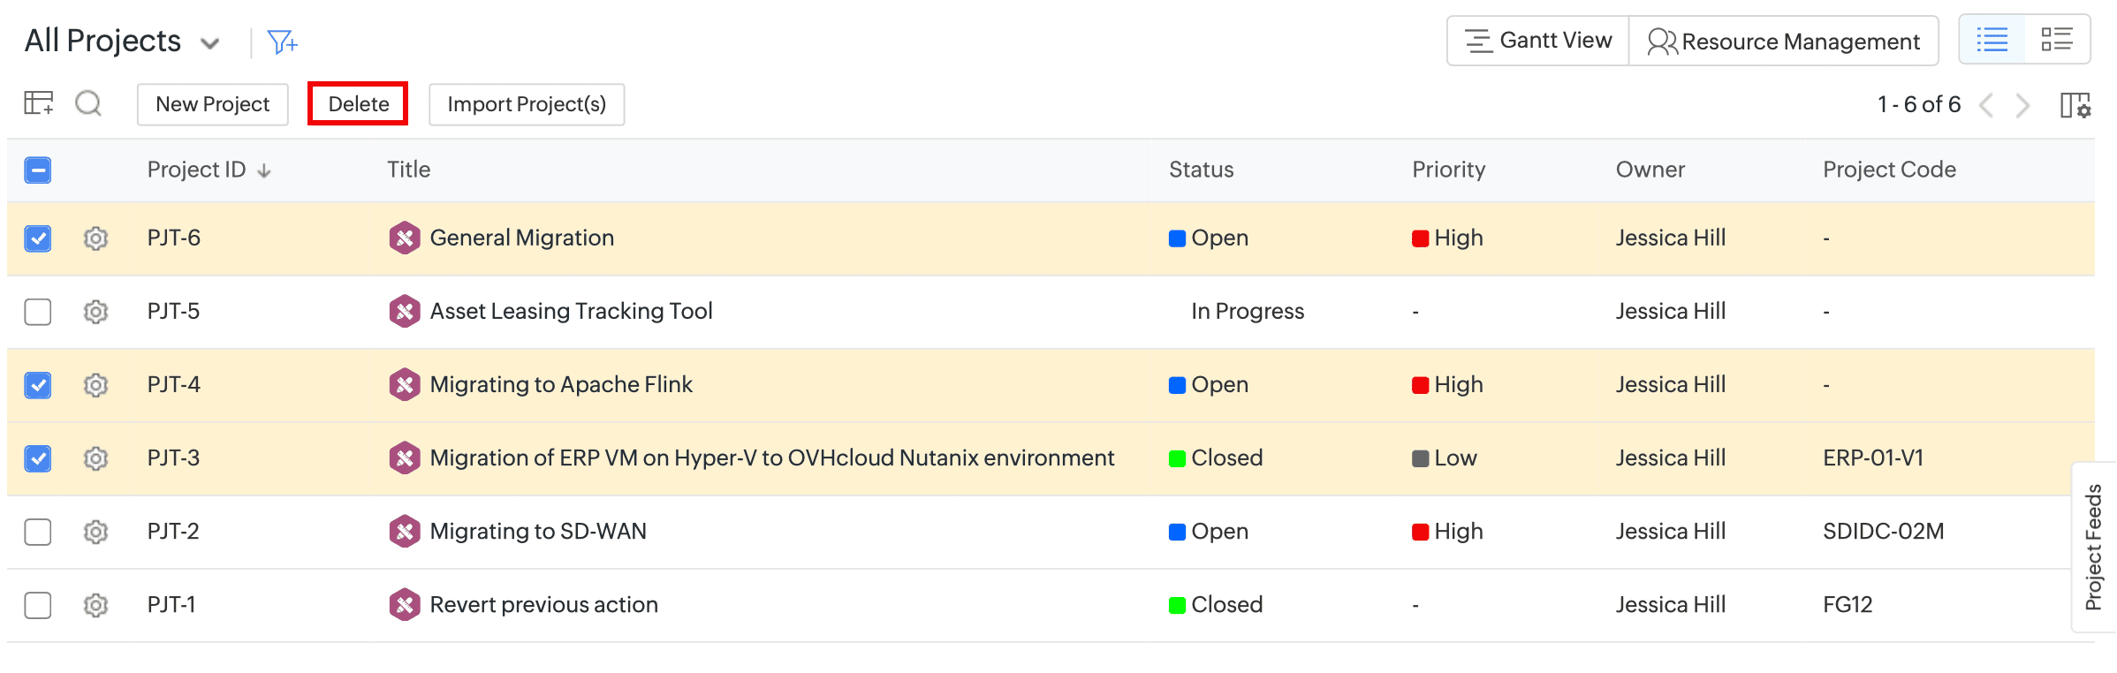Open column settings gear icon at right
Viewport: 2117px width, 673px height.
click(2075, 105)
